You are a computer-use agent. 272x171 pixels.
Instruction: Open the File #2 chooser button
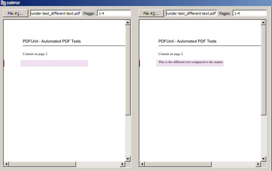tap(151, 13)
